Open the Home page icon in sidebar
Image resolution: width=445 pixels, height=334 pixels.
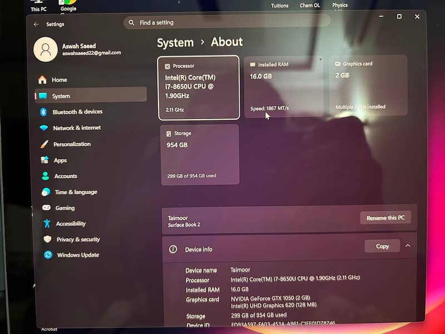point(42,80)
